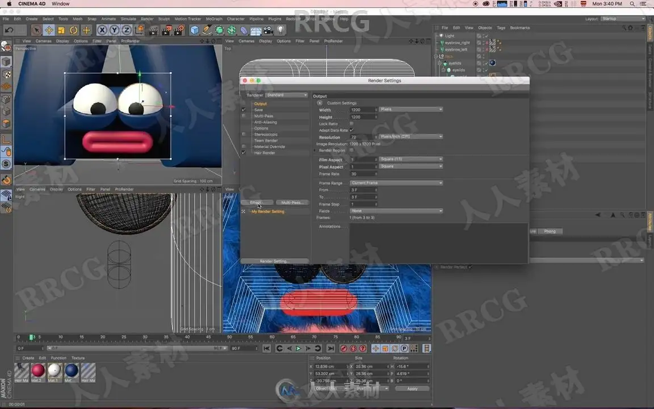Select the Rotate tool

[74, 30]
